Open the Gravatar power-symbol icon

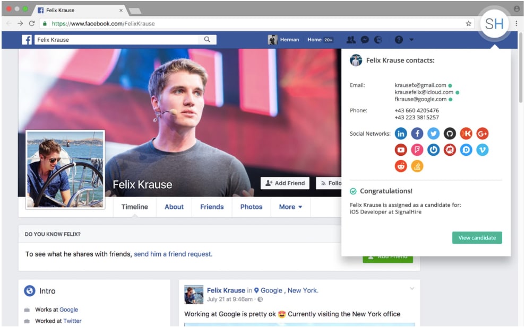coord(433,150)
